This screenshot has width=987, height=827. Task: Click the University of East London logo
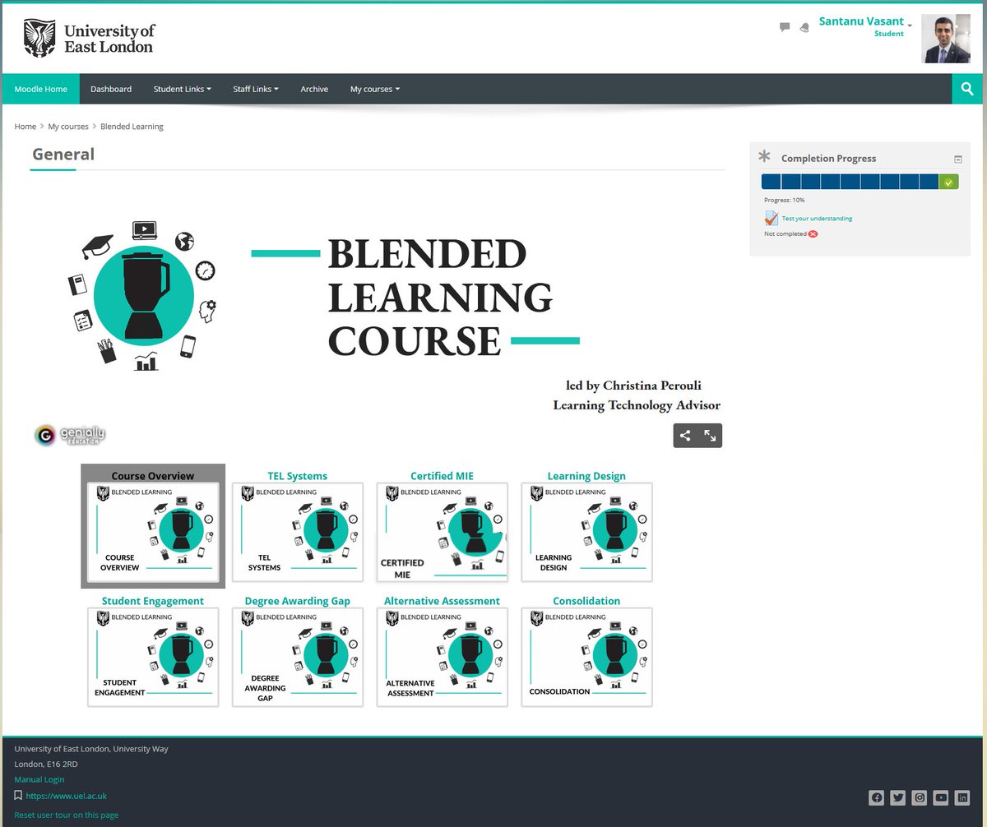[89, 38]
